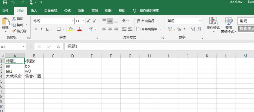The image size is (254, 112).
Task: Click the Cut (剪切) scissors icon
Action: pyautogui.click(x=14, y=19)
